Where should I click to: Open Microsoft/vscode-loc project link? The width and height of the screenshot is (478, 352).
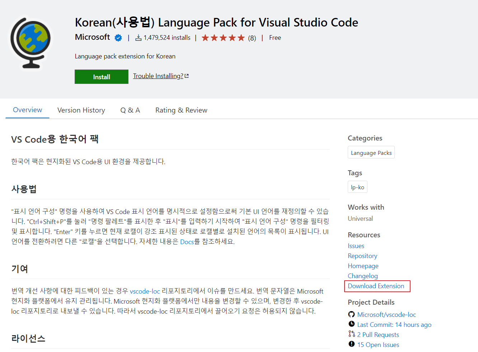pos(386,315)
